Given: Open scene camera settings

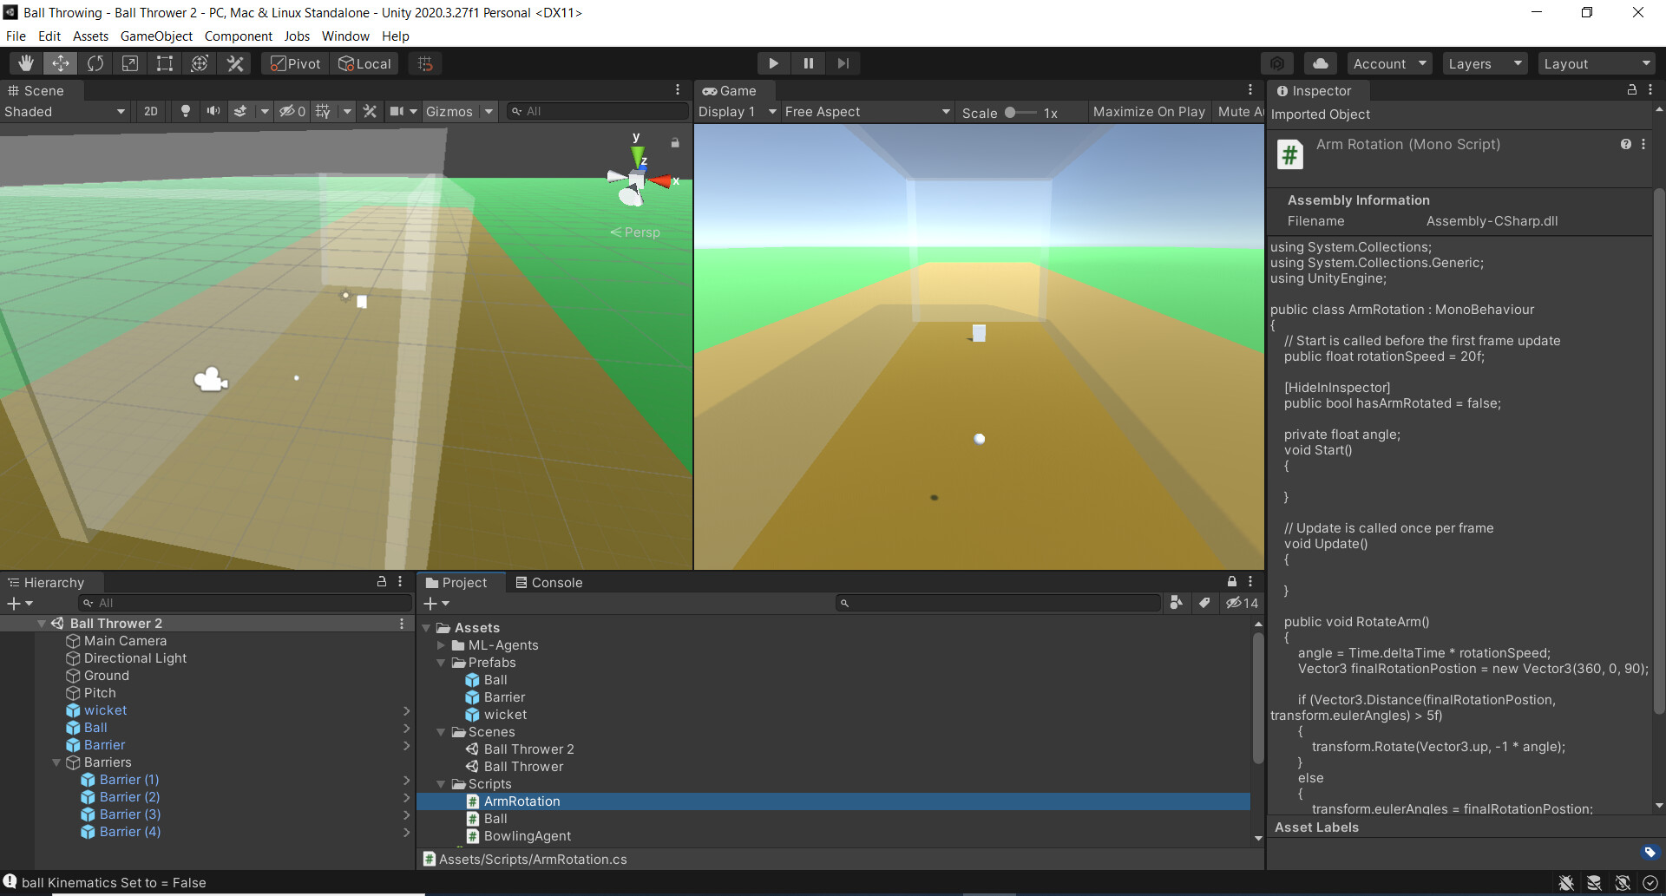Looking at the screenshot, I should 397,111.
